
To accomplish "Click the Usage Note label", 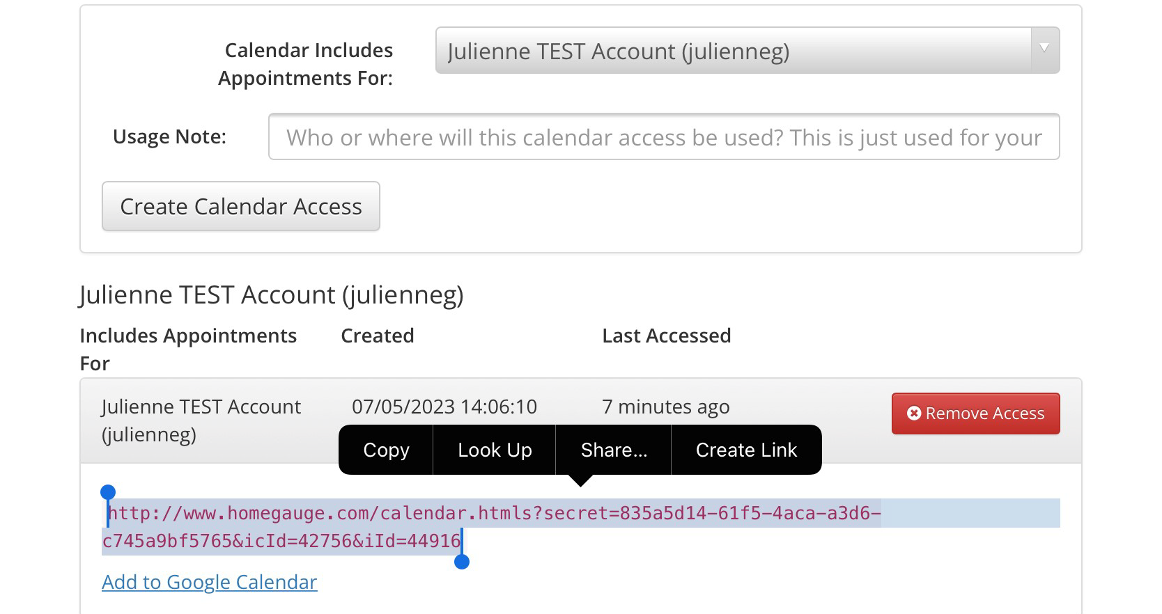I will coord(169,136).
